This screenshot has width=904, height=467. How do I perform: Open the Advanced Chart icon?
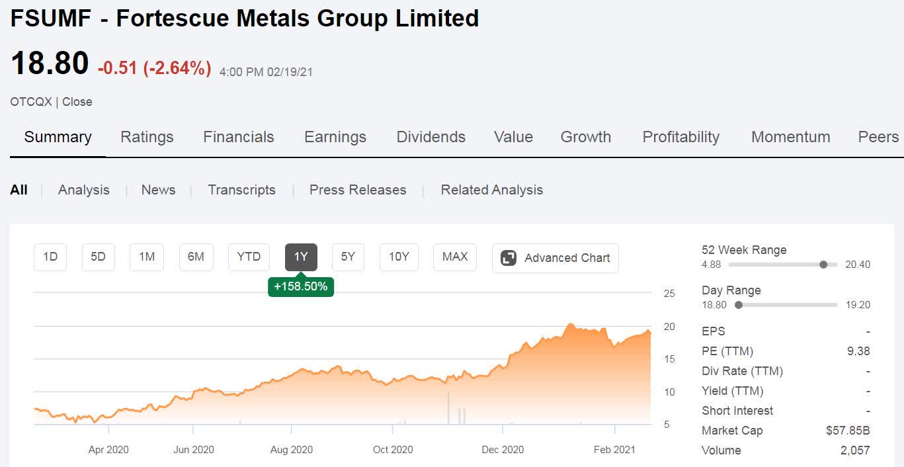pyautogui.click(x=509, y=258)
